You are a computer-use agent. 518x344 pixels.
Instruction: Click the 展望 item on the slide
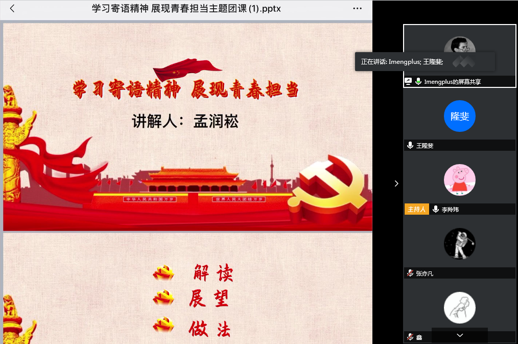[208, 299]
